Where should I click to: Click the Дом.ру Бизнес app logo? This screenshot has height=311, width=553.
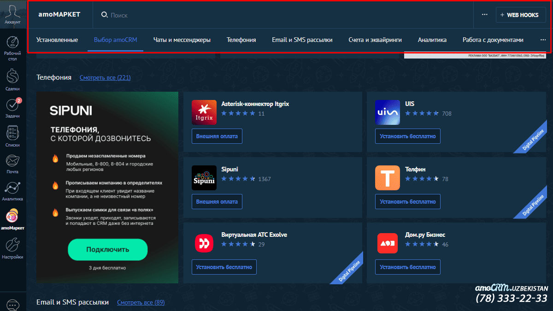[388, 243]
